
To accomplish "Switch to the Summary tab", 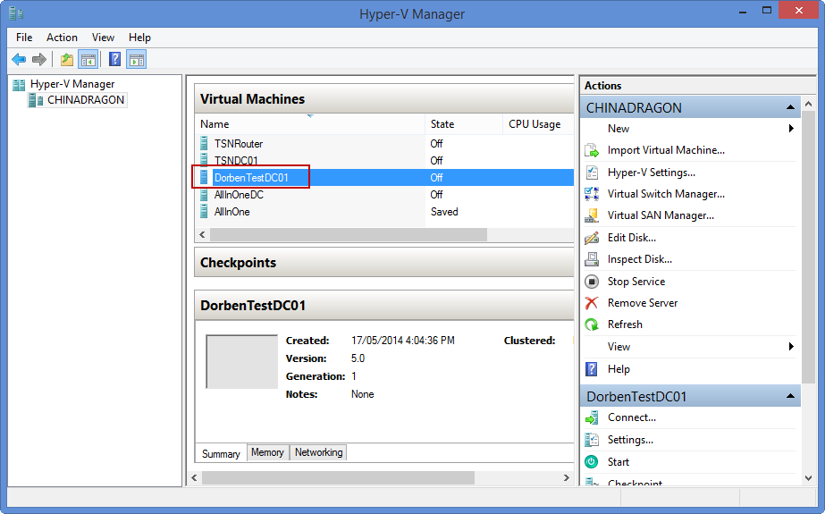I will [221, 453].
